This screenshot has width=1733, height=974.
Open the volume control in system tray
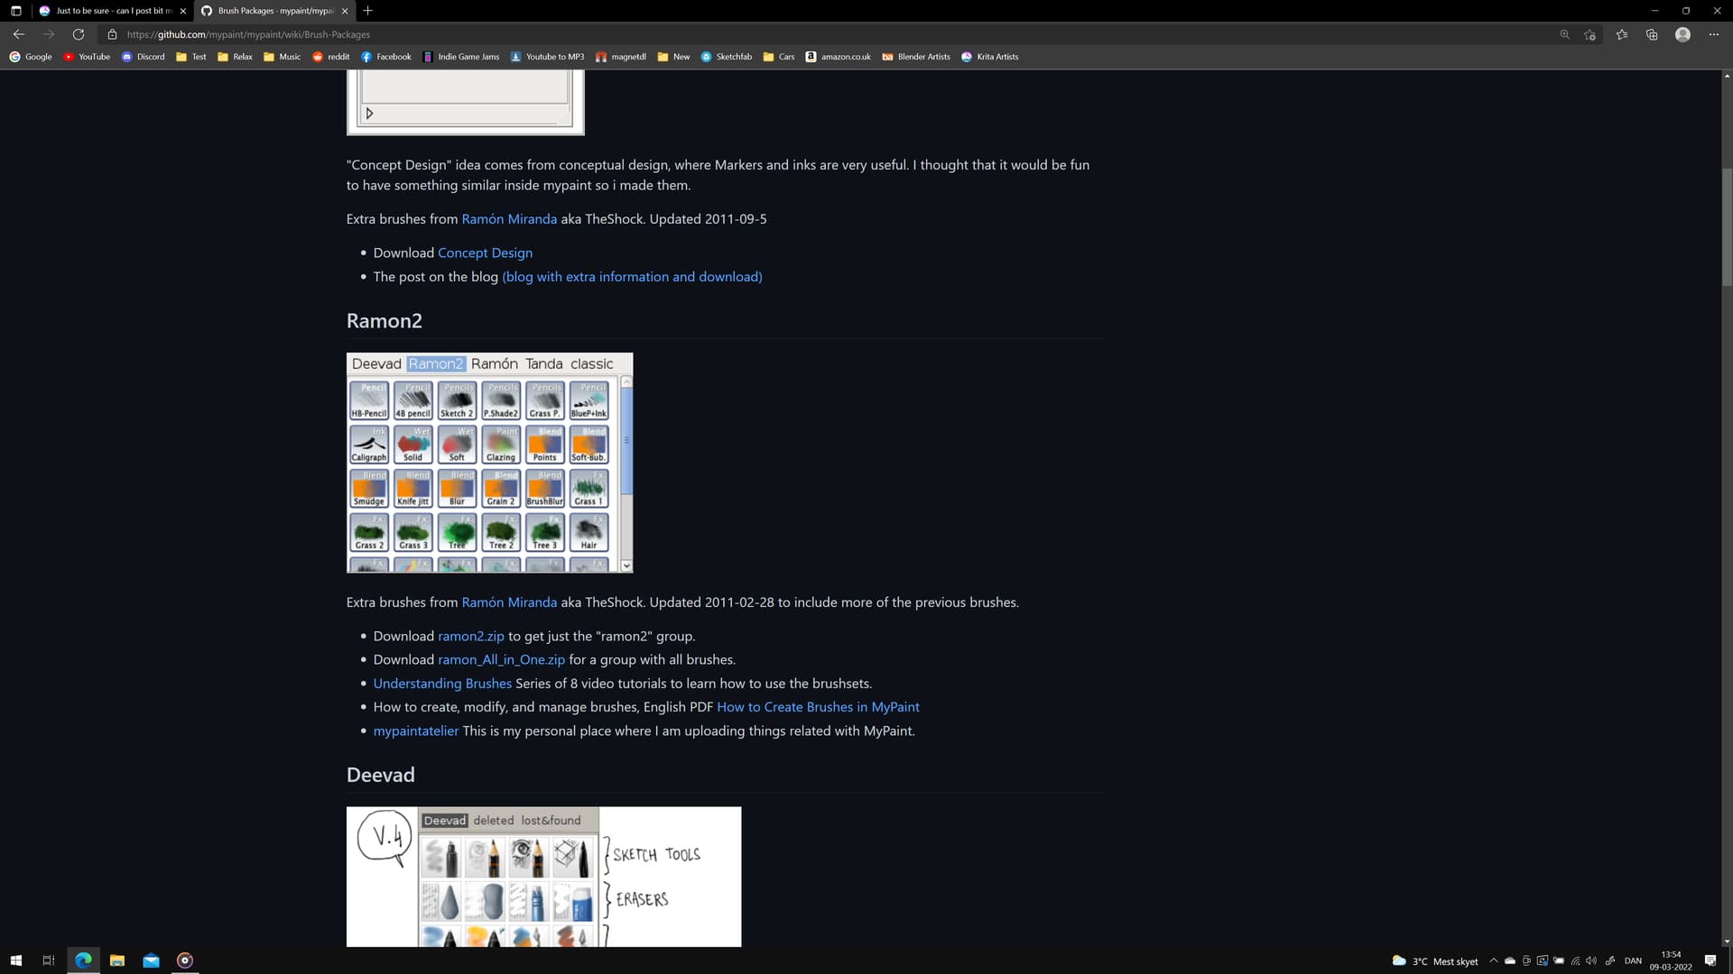coord(1591,961)
